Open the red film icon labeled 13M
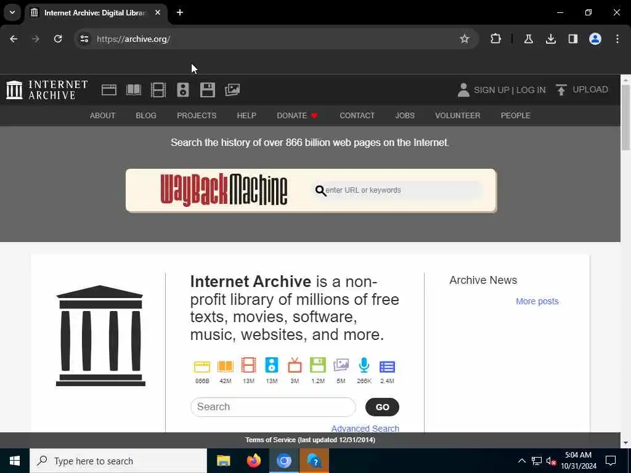The image size is (631, 473). coord(248,365)
